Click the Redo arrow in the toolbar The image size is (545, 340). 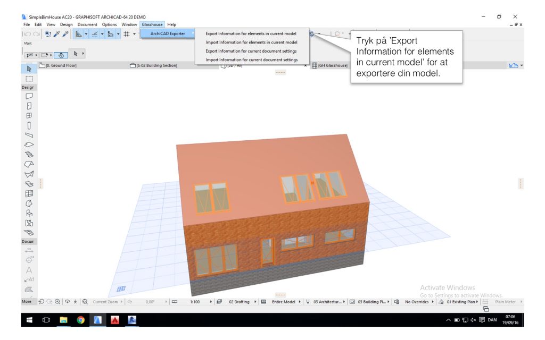pos(36,34)
